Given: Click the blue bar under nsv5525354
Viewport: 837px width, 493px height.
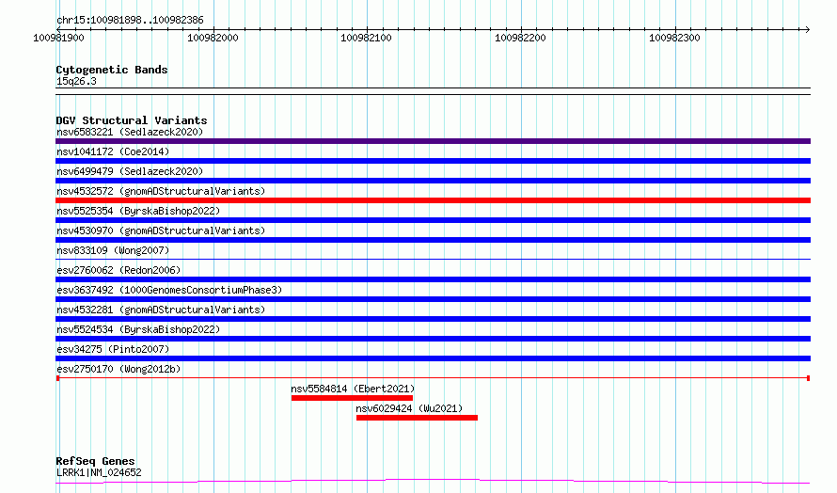Looking at the screenshot, I should (433, 220).
